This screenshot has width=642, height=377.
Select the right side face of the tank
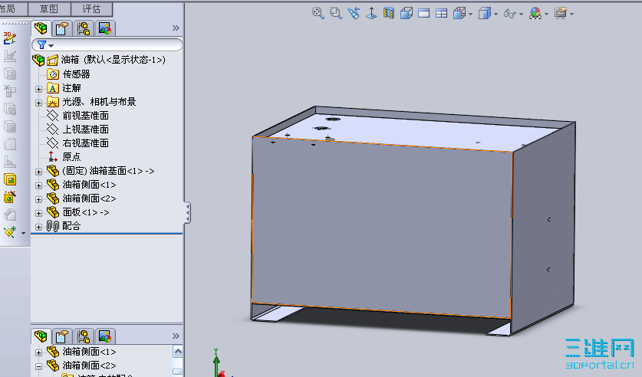[x=544, y=229]
